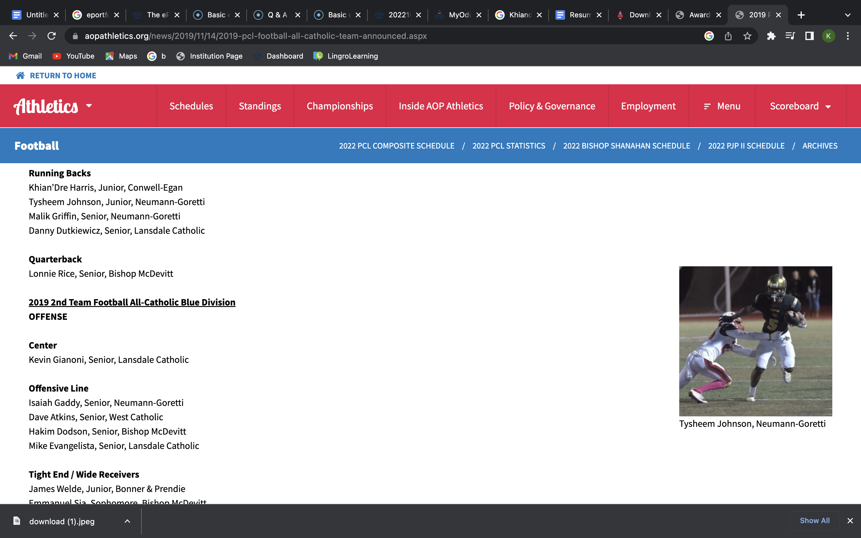Close the 'Downl' tab
861x538 pixels.
pos(659,15)
